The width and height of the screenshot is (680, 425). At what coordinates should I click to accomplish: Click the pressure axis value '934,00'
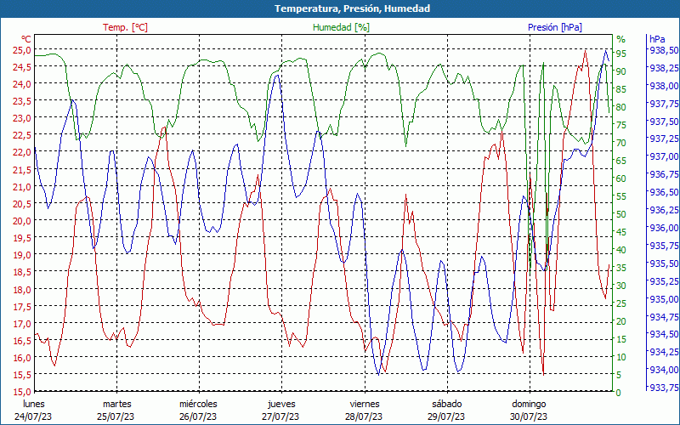click(x=664, y=370)
